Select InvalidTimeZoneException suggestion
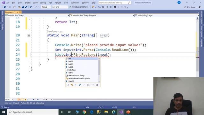Image resolution: width=204 pixels, height=115 pixels. click(82, 79)
